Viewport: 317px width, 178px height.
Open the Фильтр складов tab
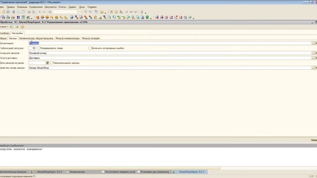91,38
